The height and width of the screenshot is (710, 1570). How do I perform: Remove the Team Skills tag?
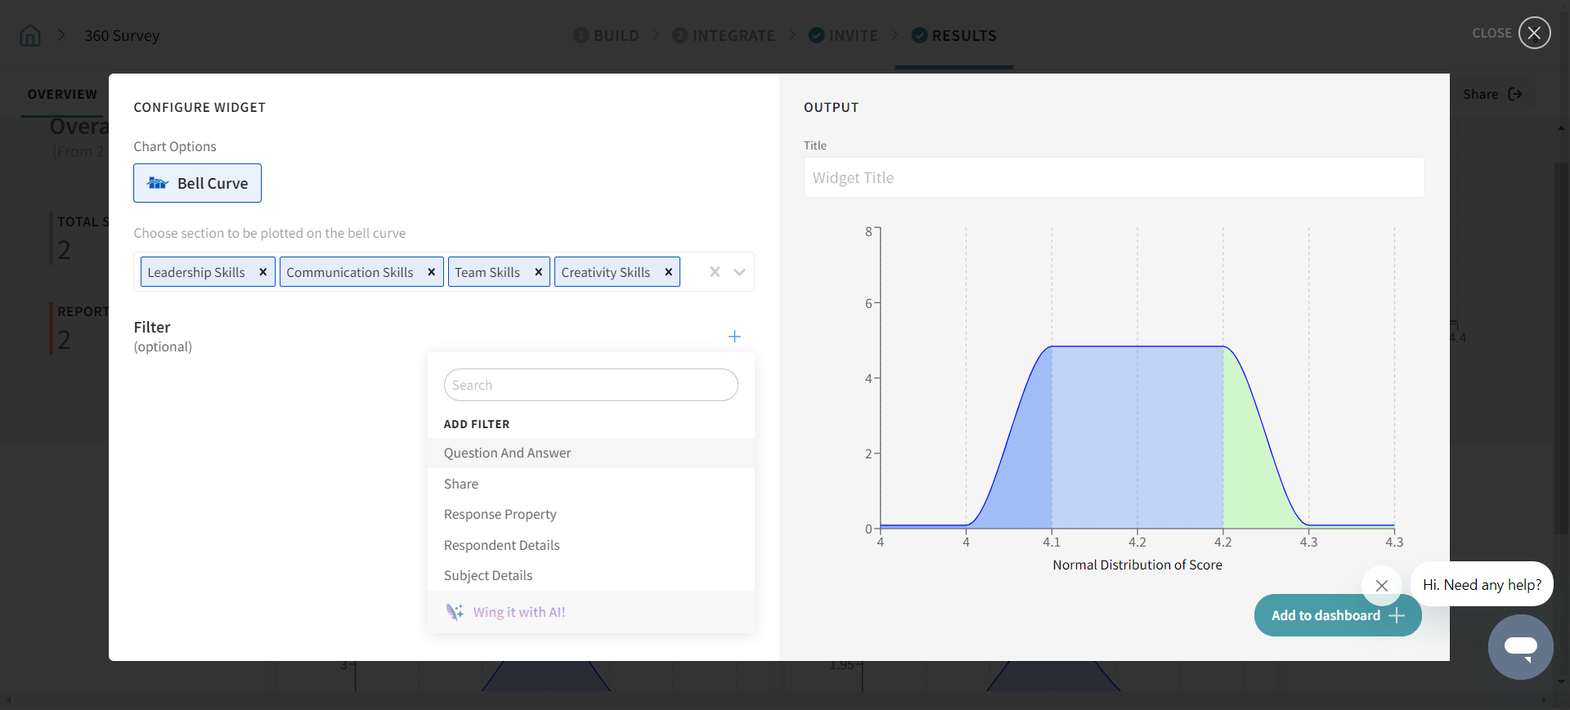coord(538,272)
